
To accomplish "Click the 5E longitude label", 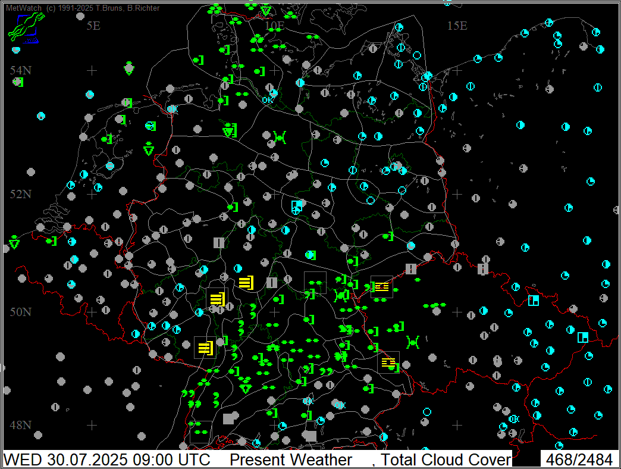I will tap(93, 26).
